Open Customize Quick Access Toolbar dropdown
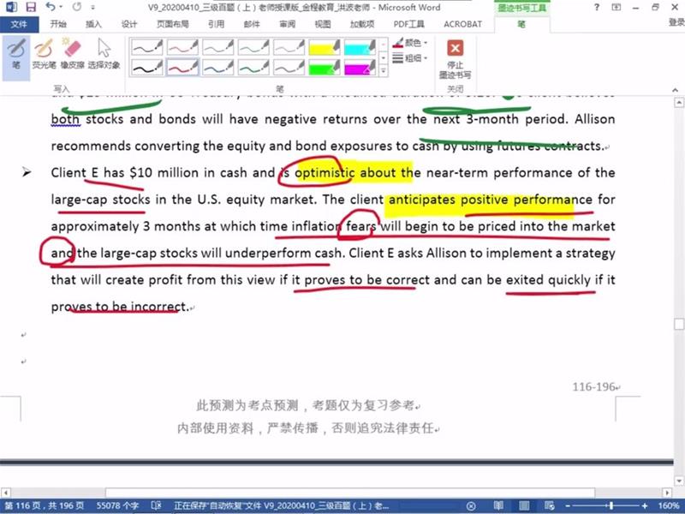The image size is (685, 514). pos(92,7)
